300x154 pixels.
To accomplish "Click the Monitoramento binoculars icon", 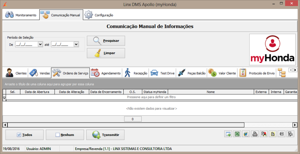I will point(9,15).
